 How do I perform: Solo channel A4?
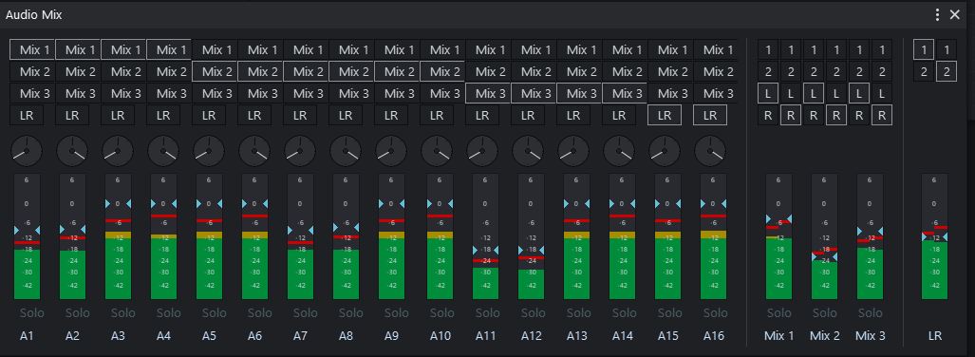pos(168,312)
